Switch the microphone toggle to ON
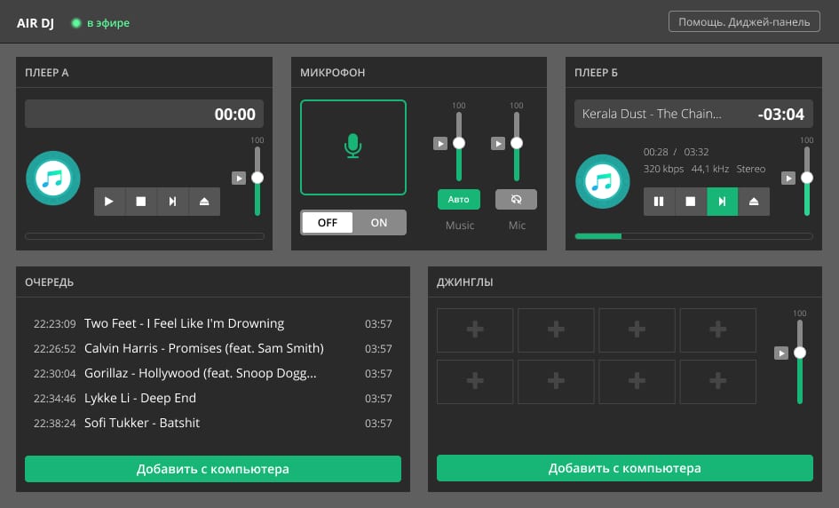 coord(379,223)
